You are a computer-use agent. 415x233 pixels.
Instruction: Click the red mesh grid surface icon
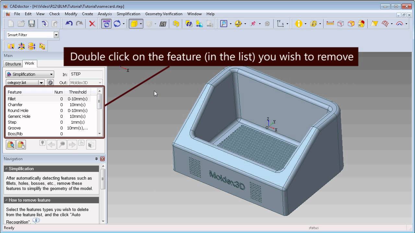[x=385, y=24]
